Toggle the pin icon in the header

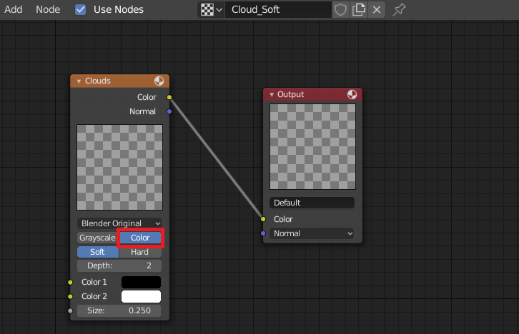tap(399, 9)
